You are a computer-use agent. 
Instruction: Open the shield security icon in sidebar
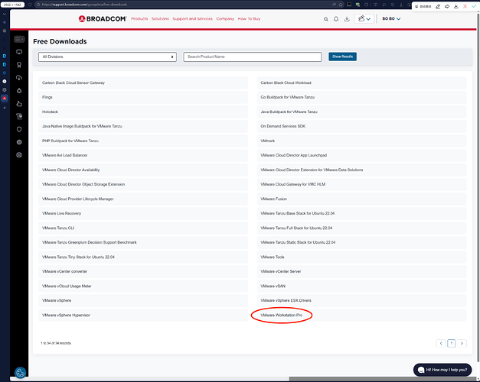point(19,129)
